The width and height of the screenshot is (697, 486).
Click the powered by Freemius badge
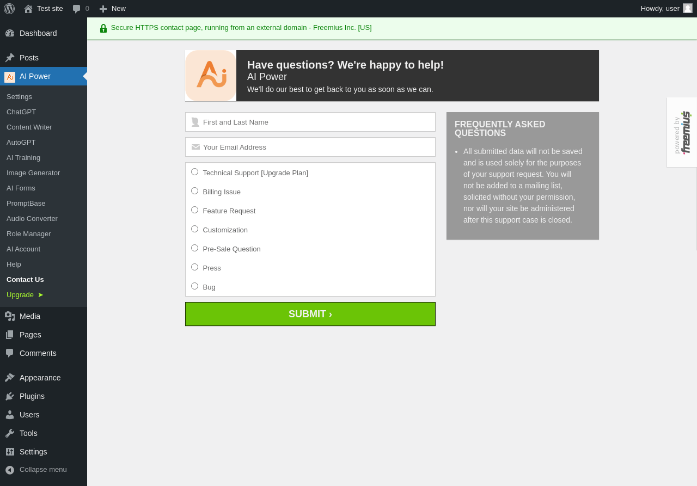682,133
